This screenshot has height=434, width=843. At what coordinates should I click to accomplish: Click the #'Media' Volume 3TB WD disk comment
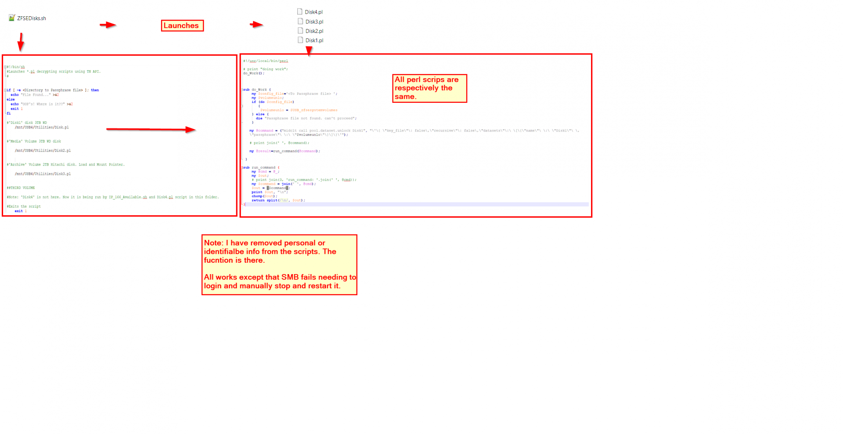pos(34,141)
